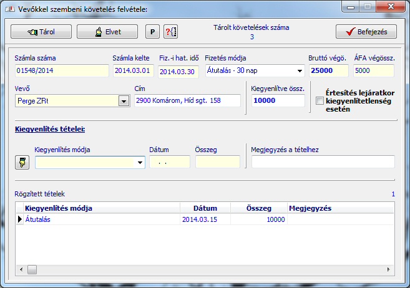The height and width of the screenshot is (288, 410).
Task: Open the Fizetés módja dropdown
Action: [x=300, y=71]
